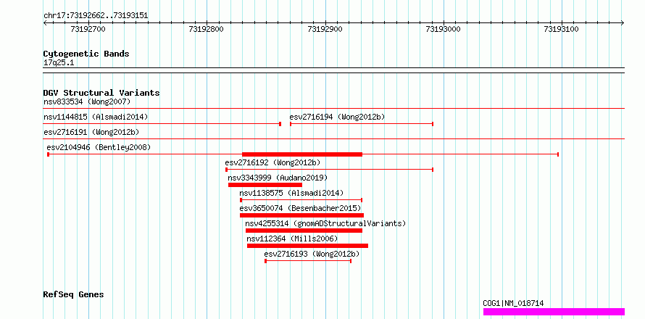Click the right arrowhead of the ruler
Screen dimensions: 645x319
[x=623, y=22]
